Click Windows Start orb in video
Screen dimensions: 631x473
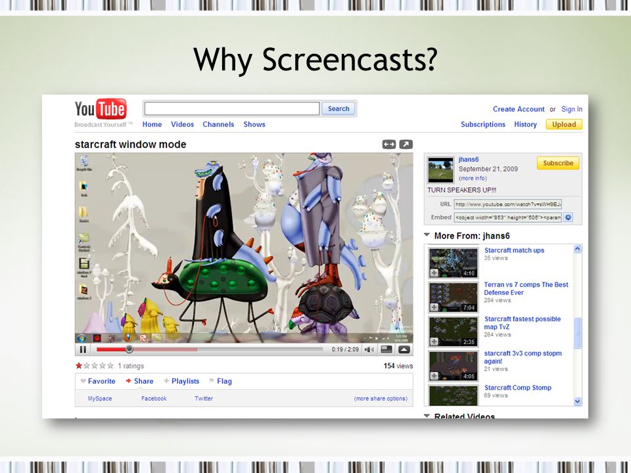[x=82, y=338]
